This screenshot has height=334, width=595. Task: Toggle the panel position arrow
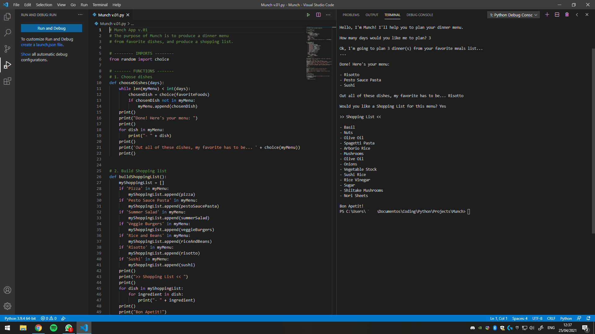coord(577,15)
